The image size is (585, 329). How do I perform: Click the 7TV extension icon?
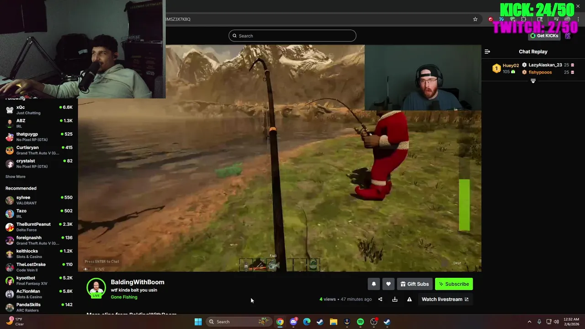(501, 19)
